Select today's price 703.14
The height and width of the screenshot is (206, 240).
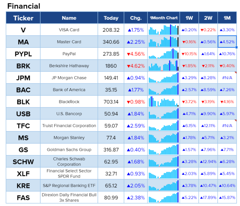pyautogui.click(x=111, y=102)
